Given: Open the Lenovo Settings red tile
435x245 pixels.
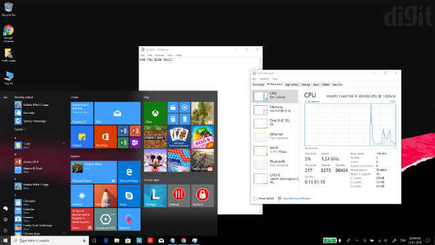Looking at the screenshot, I should coord(179,196).
